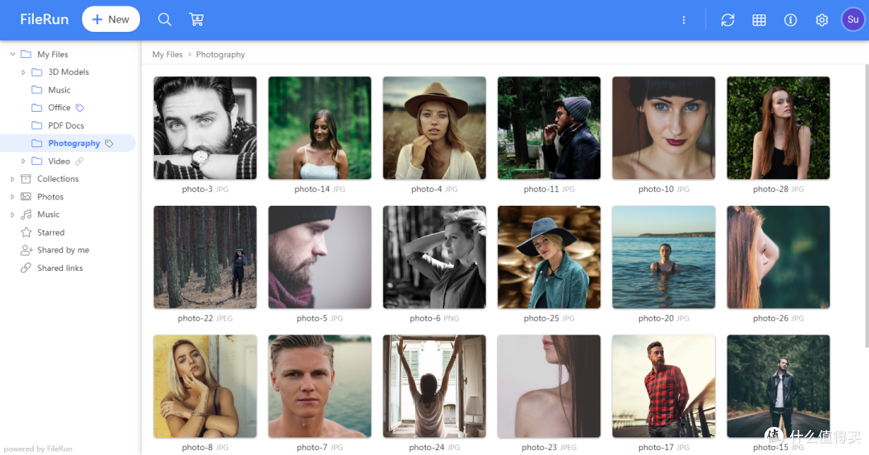
Task: Open Shared by me
Action: coord(64,250)
